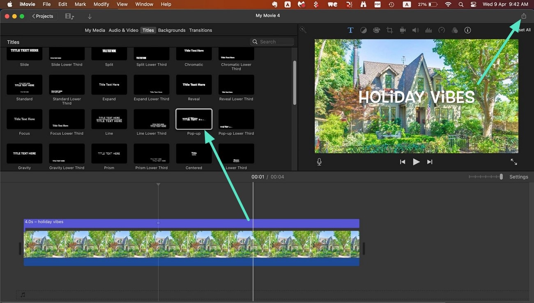This screenshot has width=534, height=303.
Task: Switch to Transitions tab
Action: (x=200, y=30)
